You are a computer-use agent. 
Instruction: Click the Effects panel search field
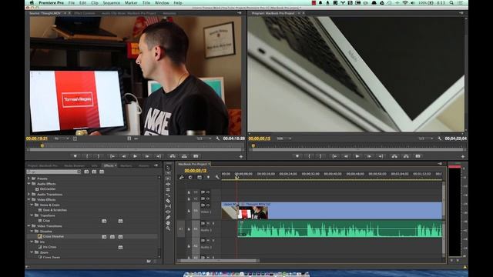point(53,172)
